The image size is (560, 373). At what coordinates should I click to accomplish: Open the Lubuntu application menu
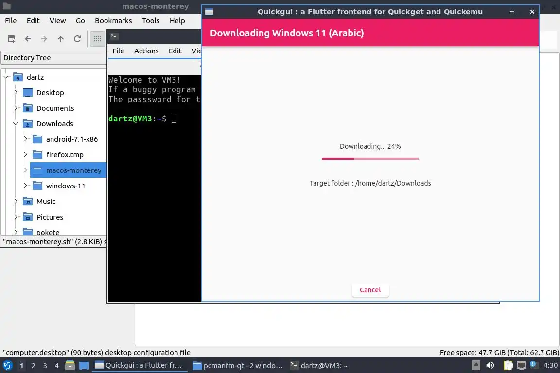coord(7,366)
